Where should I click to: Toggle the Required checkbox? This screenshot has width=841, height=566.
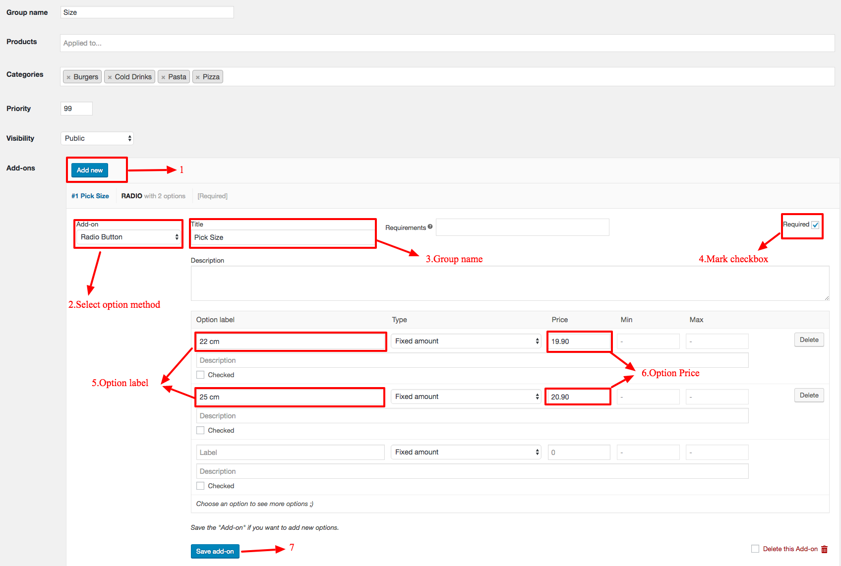pos(815,225)
